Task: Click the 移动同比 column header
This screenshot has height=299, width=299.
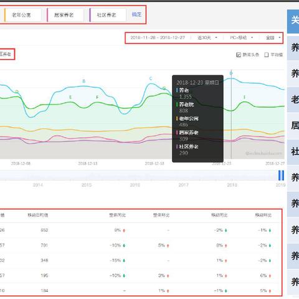Action: tap(219, 215)
